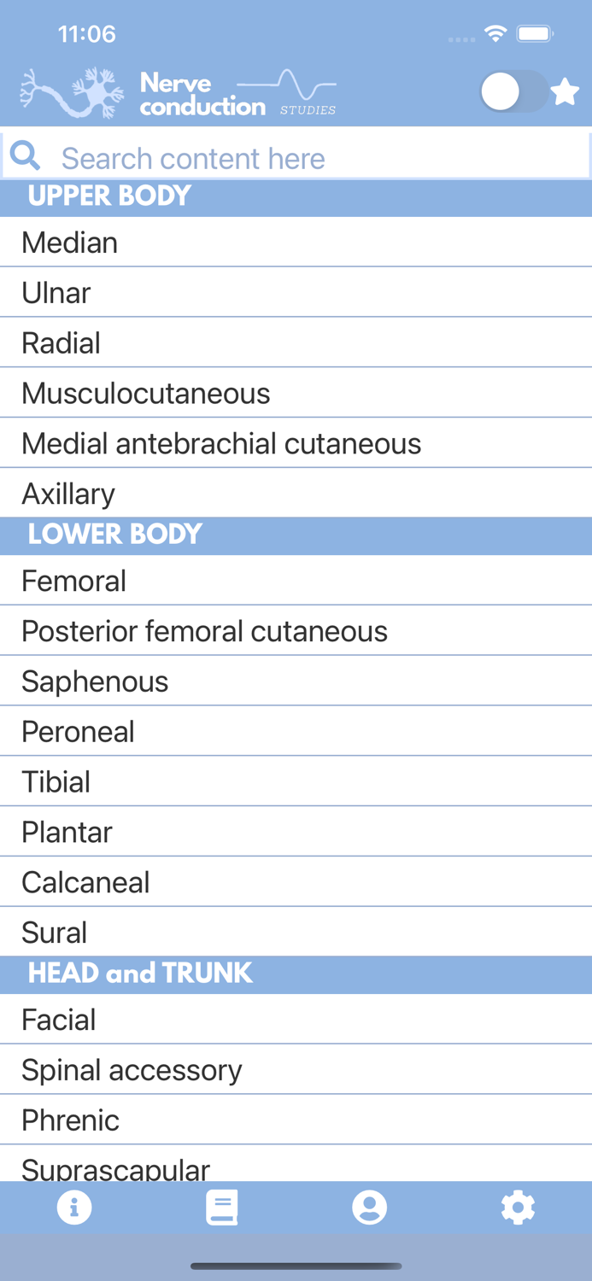
Task: Open favorites via the star icon
Action: (565, 92)
